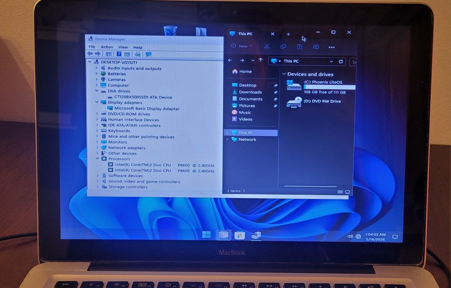Image resolution: width=451 pixels, height=288 pixels.
Task: Open Music in the navigation pane
Action: tap(242, 112)
